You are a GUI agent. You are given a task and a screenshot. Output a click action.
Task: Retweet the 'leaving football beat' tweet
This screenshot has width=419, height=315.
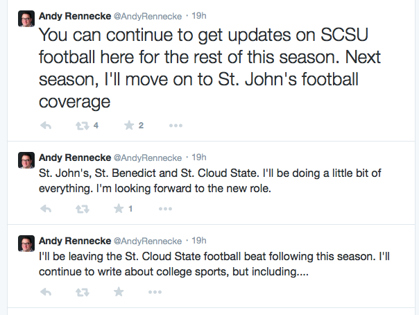(x=82, y=292)
